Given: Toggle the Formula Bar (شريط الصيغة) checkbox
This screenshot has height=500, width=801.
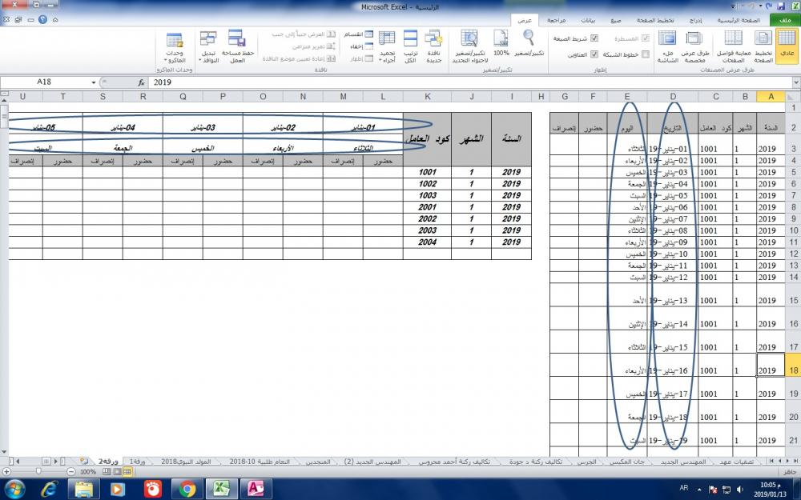Looking at the screenshot, I should click(594, 38).
